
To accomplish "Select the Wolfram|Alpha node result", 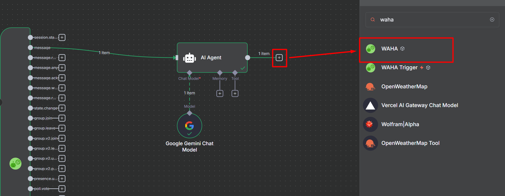I will [432, 124].
